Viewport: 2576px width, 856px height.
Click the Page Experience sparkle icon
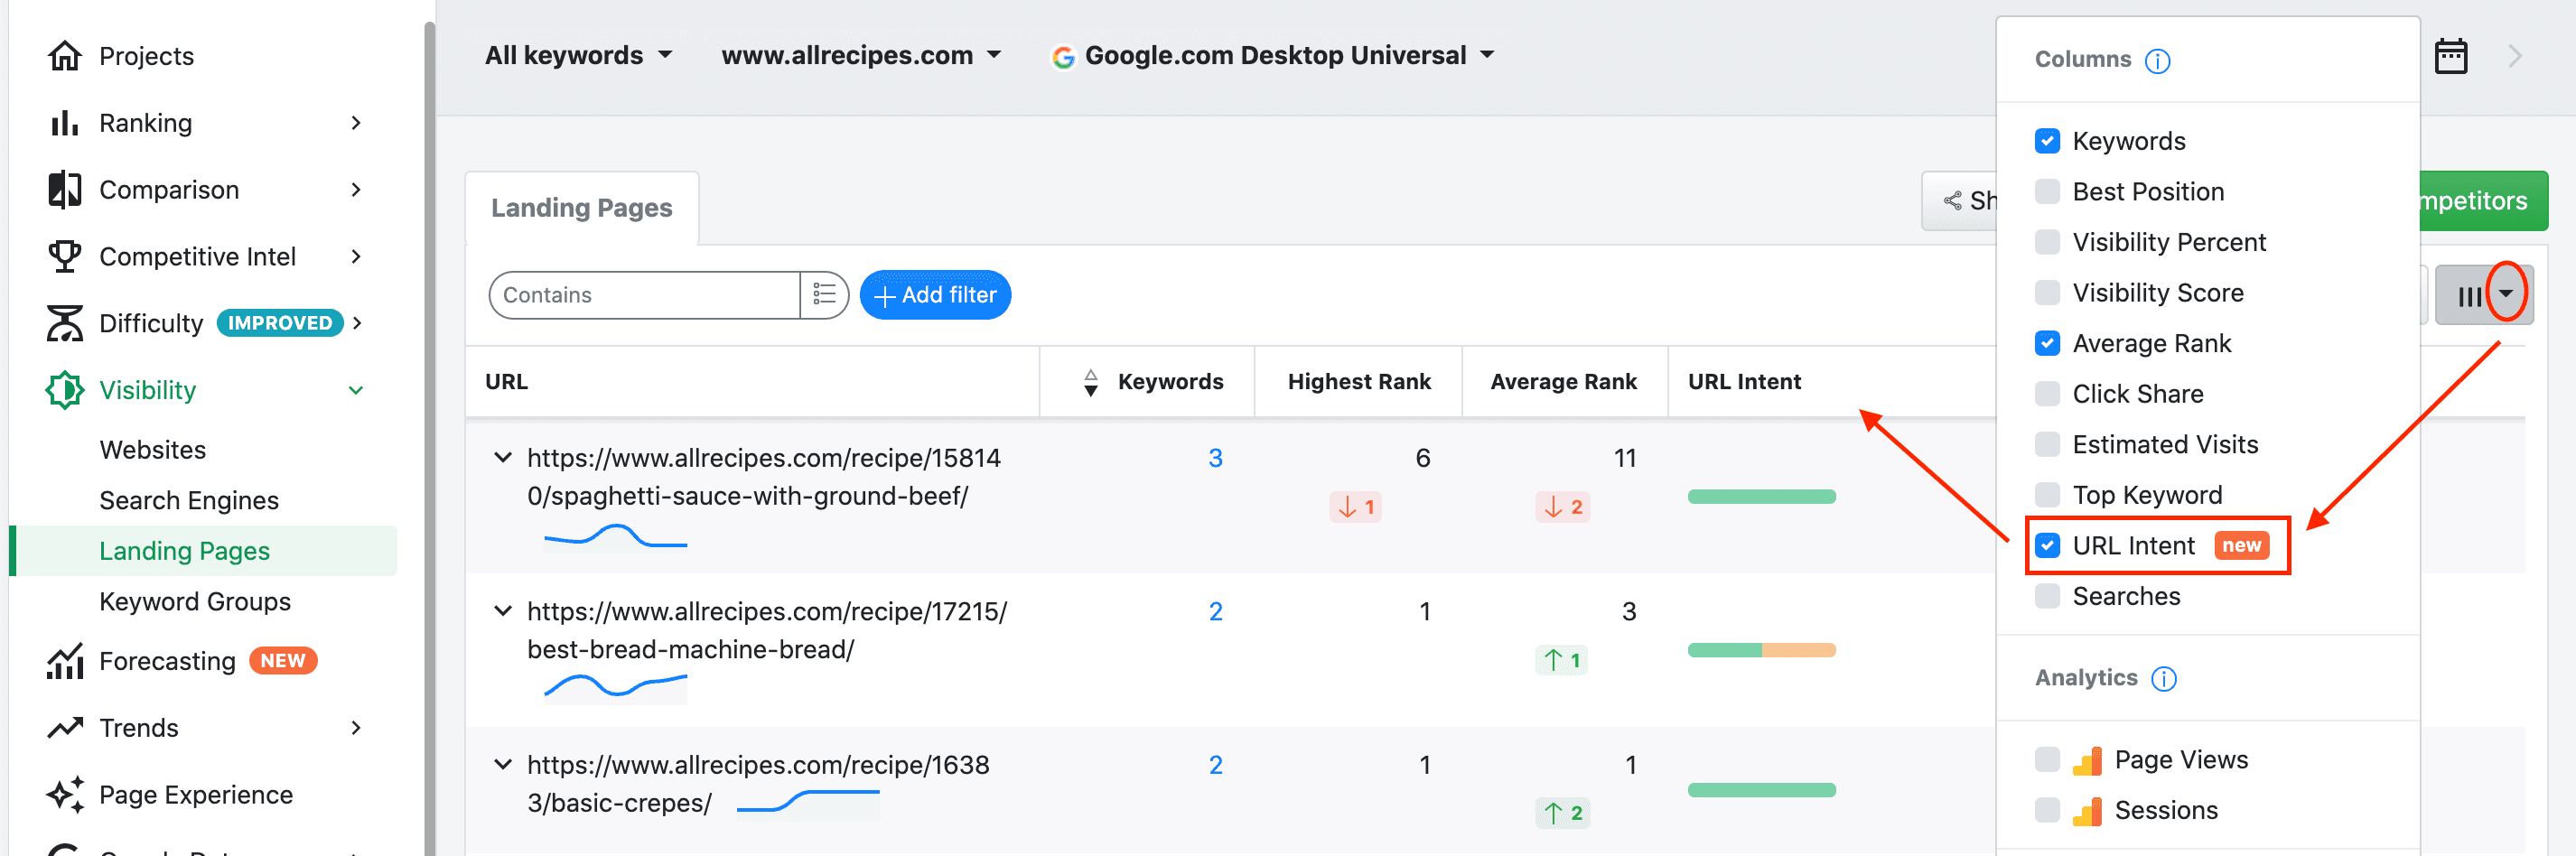pyautogui.click(x=65, y=794)
